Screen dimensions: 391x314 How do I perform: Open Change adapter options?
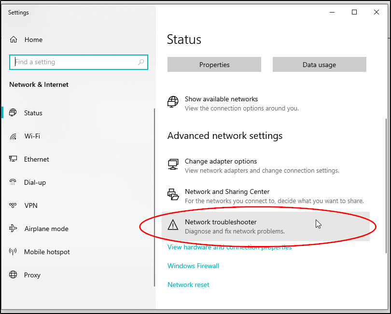(x=221, y=162)
